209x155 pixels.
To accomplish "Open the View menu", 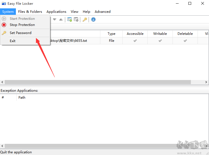I will [x=74, y=12].
